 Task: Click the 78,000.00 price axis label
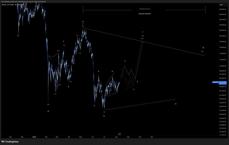click(x=223, y=42)
